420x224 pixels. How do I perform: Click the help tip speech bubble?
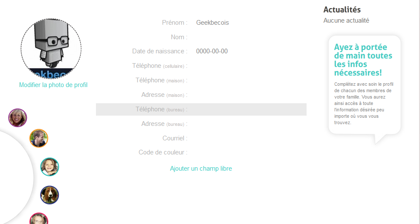tap(364, 84)
